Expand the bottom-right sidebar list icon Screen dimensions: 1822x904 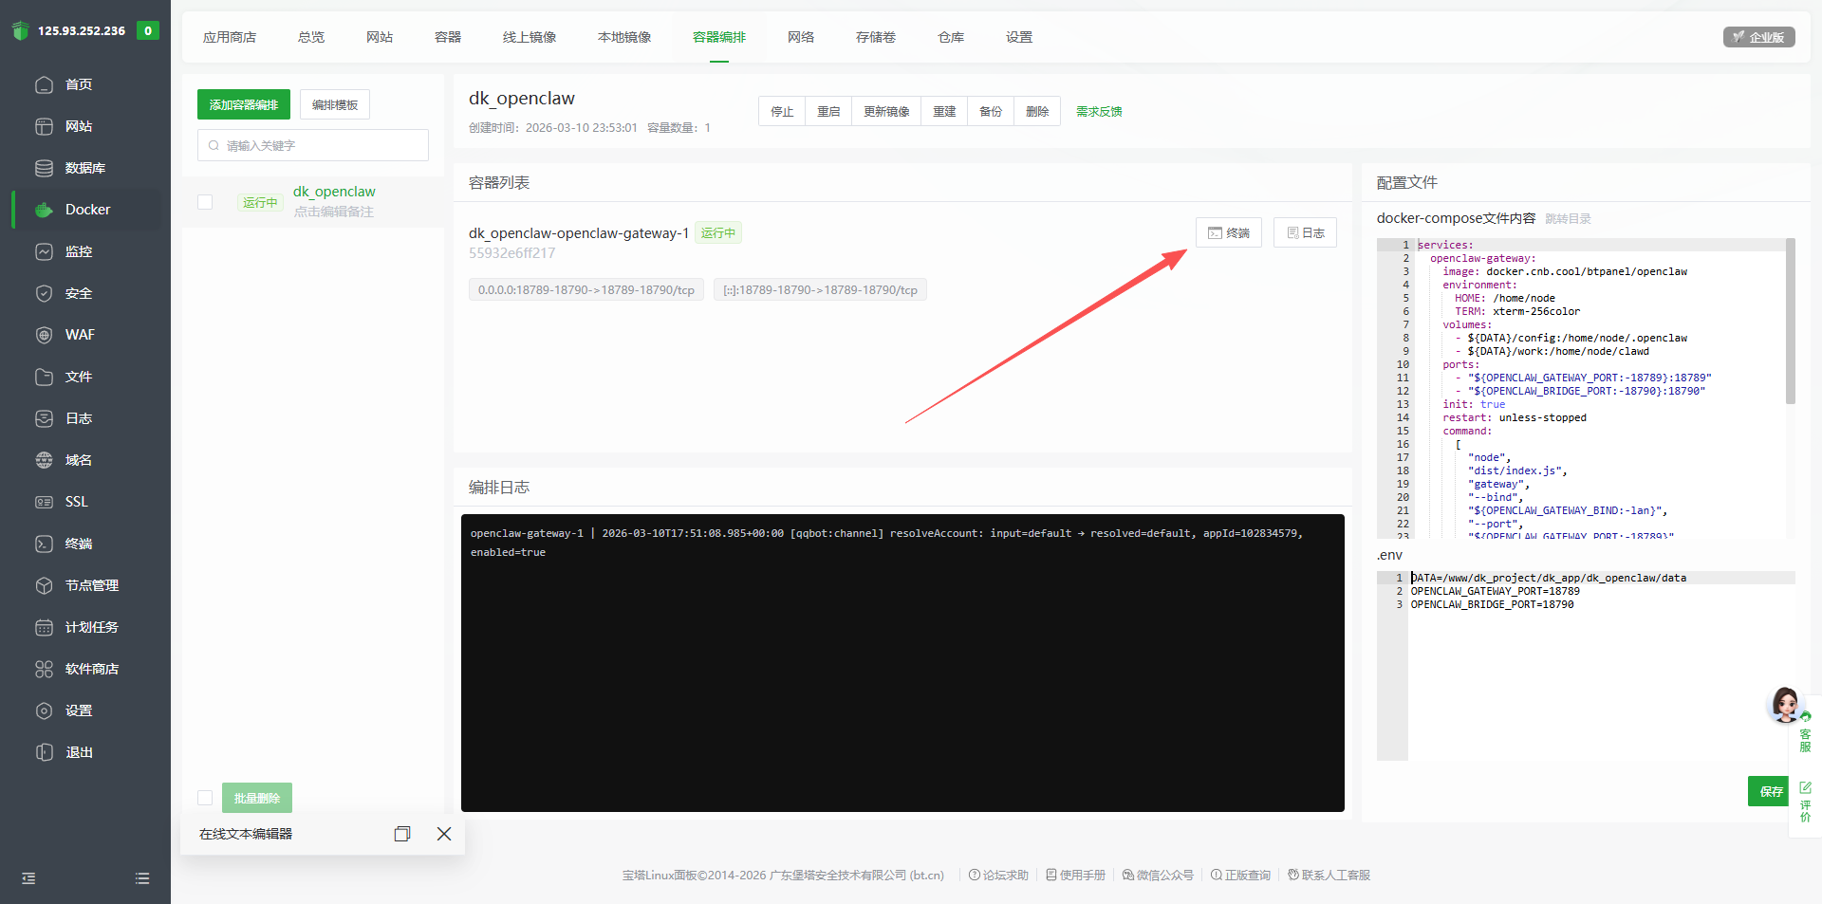[x=142, y=878]
